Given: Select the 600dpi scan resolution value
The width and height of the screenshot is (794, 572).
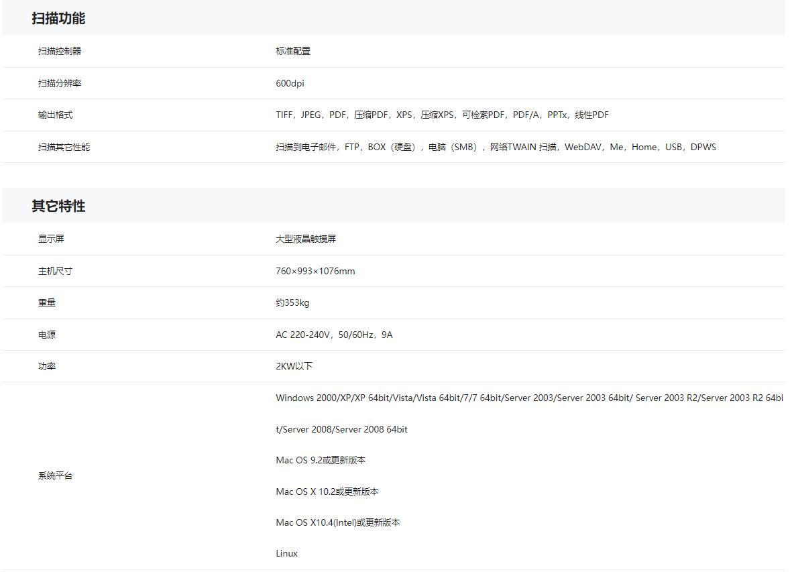Looking at the screenshot, I should pos(290,83).
